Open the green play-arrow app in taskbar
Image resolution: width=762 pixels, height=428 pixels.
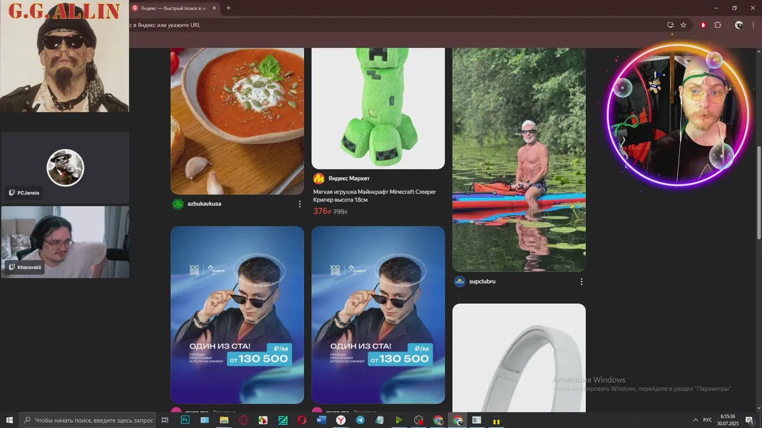[x=399, y=420]
